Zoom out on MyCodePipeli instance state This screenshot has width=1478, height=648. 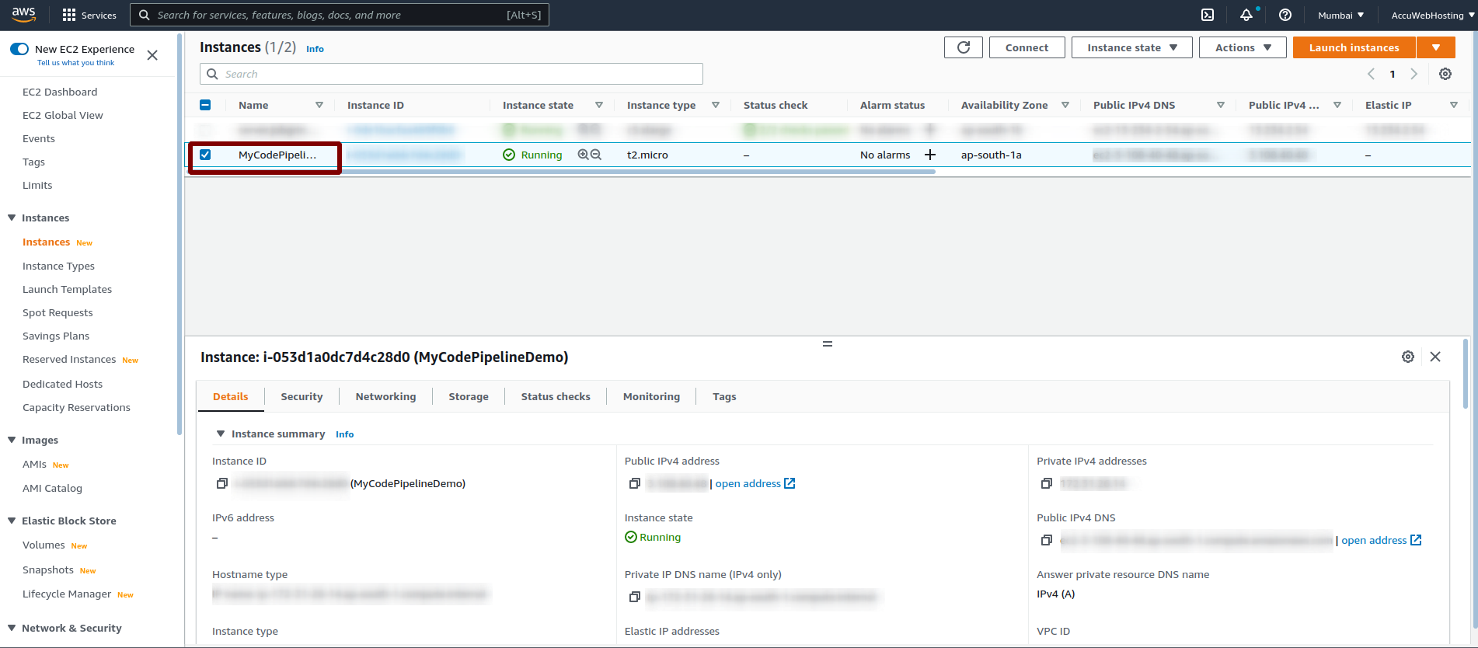[596, 155]
